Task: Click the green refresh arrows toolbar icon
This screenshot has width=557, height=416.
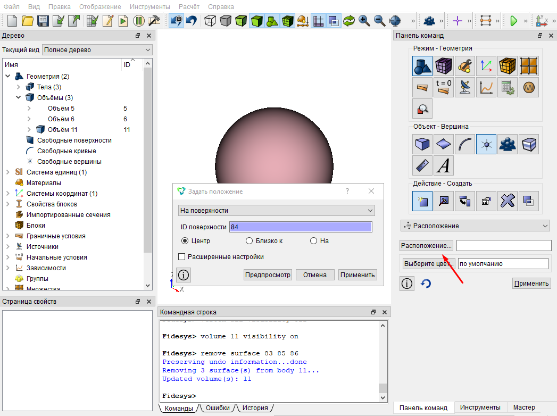Action: click(349, 21)
